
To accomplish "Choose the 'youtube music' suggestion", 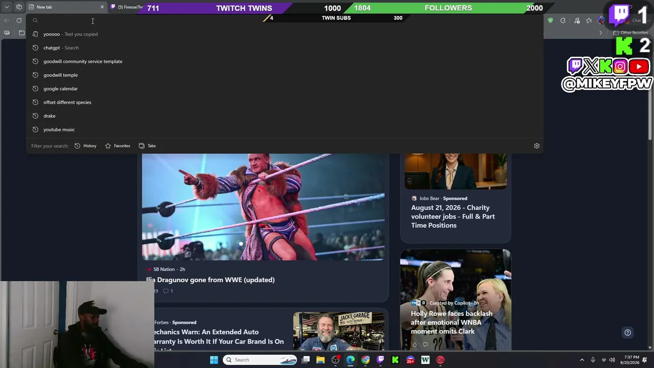I will point(284,129).
